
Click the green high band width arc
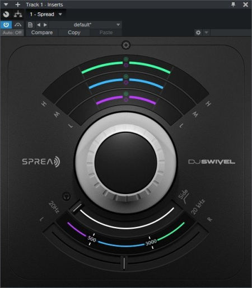pyautogui.click(x=102, y=65)
